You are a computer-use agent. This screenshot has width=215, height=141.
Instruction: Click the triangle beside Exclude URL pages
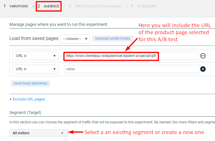coord(11,99)
